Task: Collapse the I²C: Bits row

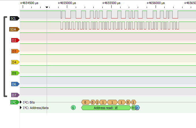Action: 21,102
